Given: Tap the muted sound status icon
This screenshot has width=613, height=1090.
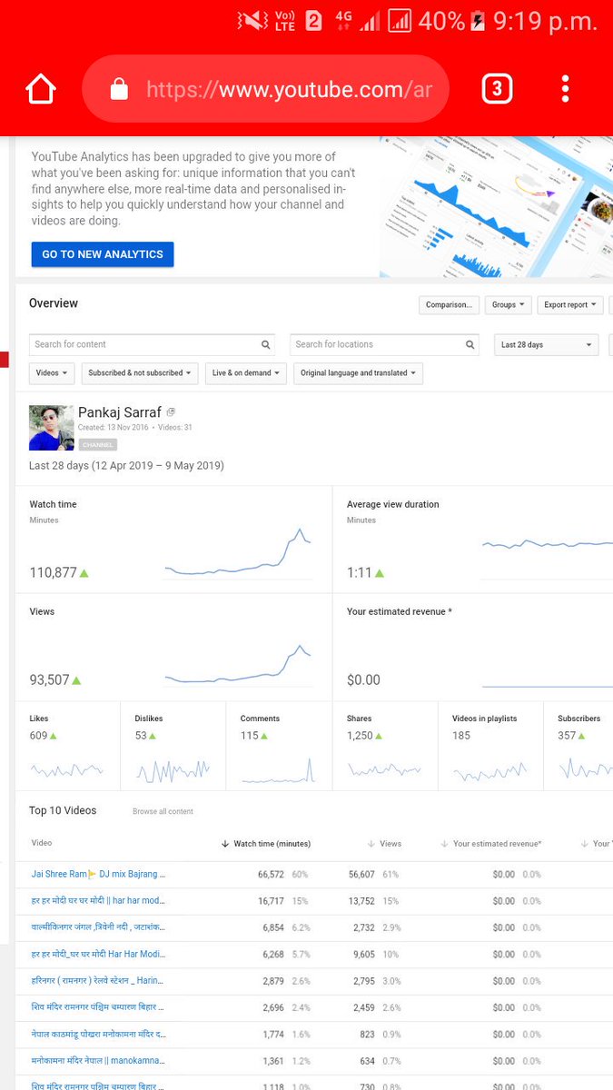Looking at the screenshot, I should (253, 21).
